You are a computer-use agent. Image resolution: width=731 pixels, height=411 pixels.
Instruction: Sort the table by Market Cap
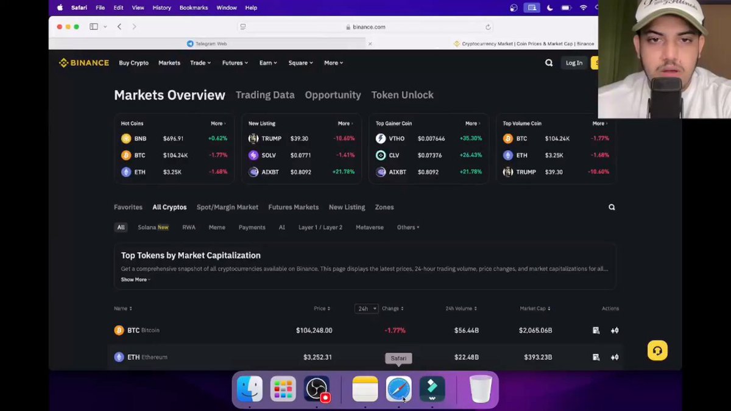pyautogui.click(x=535, y=309)
